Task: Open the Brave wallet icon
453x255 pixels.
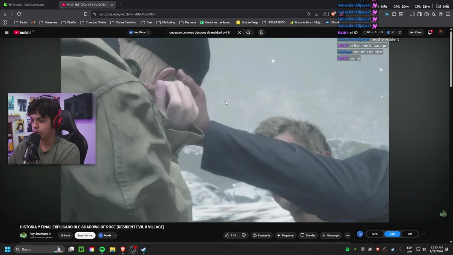Action: click(426, 14)
